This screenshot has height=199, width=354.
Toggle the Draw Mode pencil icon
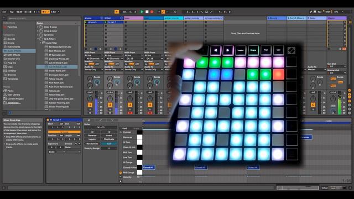311,12
